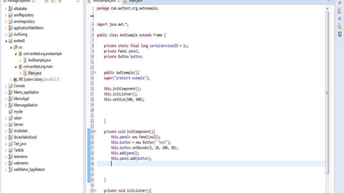Click the com.awttest.org.main package icon

point(20,66)
